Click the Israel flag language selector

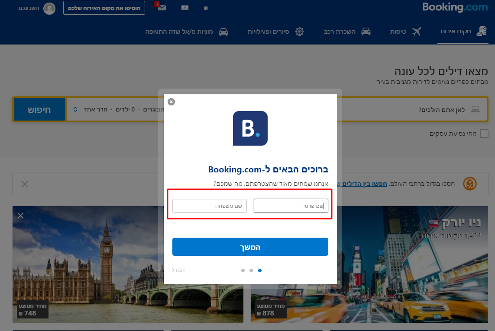point(185,7)
